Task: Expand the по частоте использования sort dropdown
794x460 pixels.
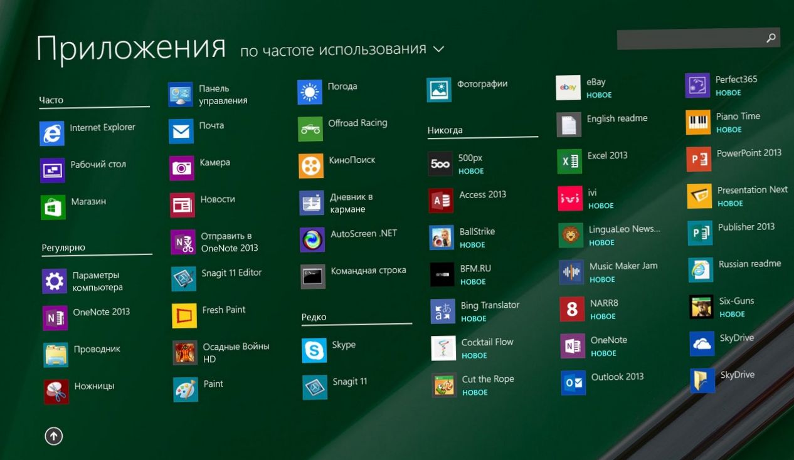Action: click(342, 50)
